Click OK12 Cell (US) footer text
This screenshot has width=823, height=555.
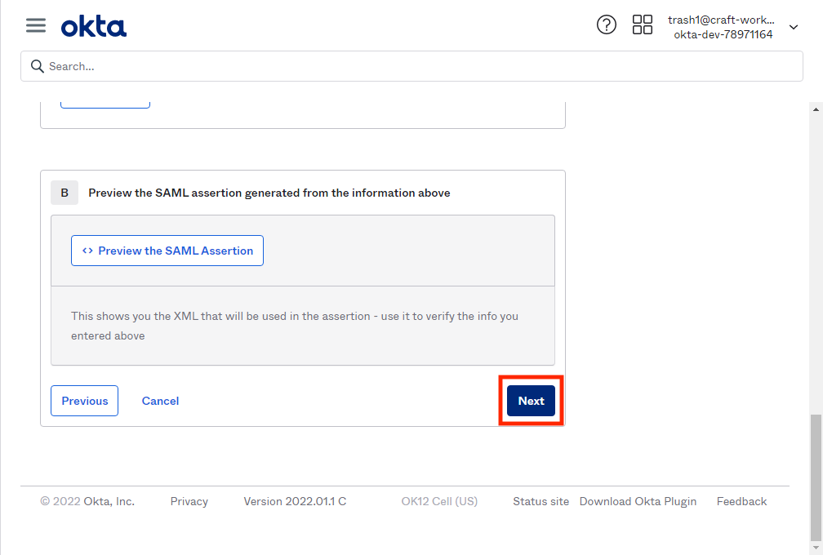click(x=439, y=501)
